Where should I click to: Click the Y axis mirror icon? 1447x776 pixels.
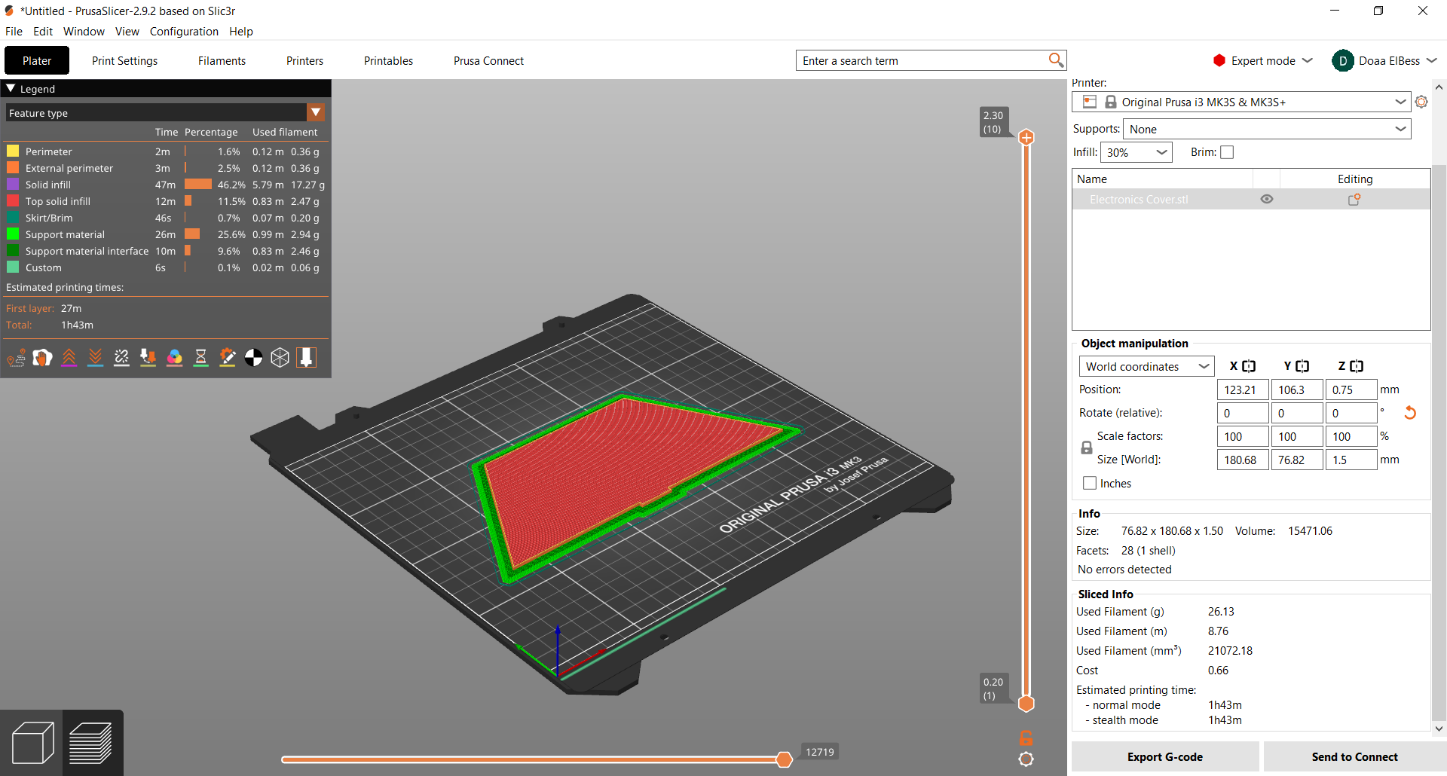[x=1302, y=366]
